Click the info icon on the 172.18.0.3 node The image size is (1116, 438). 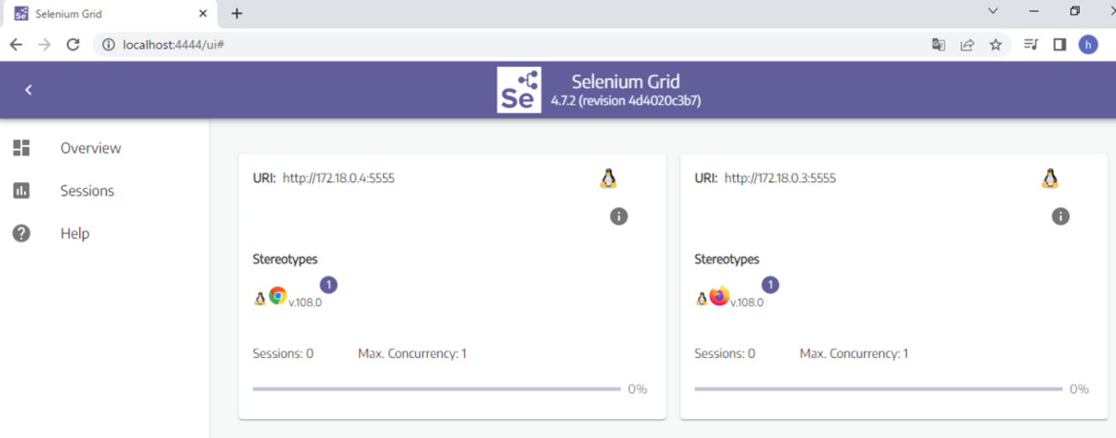click(x=1060, y=216)
